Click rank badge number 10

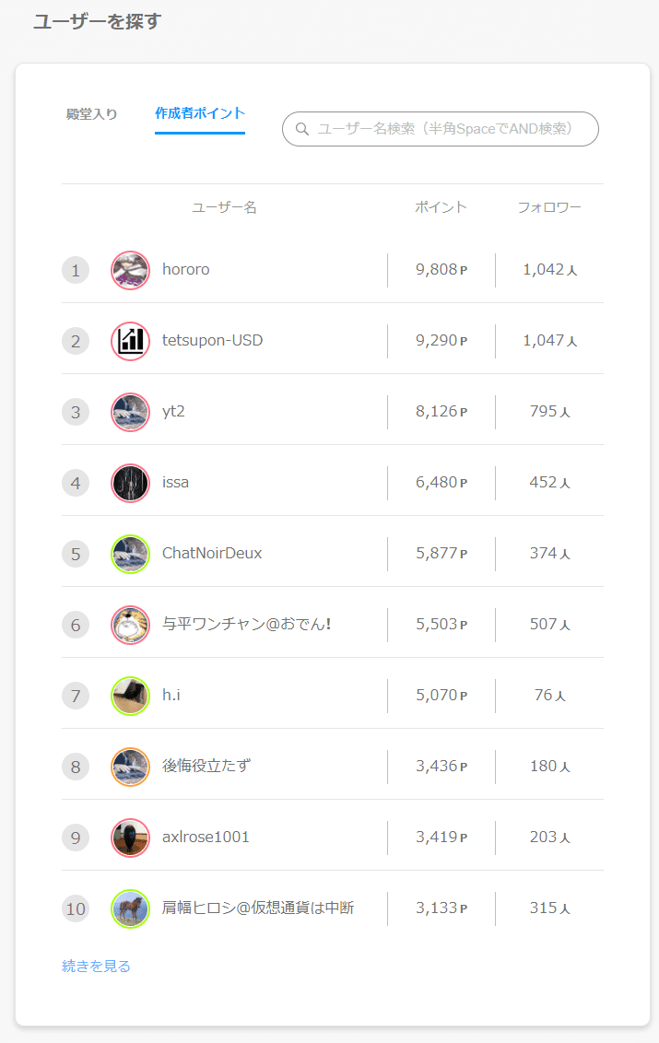coord(76,908)
